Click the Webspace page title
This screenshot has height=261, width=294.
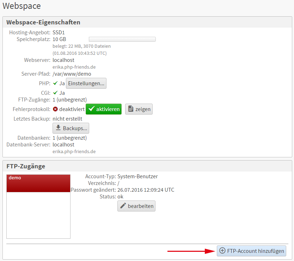(x=22, y=6)
